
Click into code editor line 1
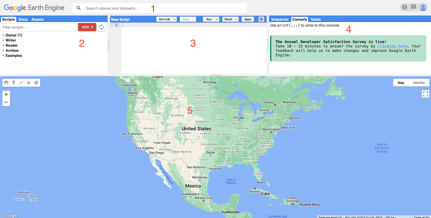point(194,25)
